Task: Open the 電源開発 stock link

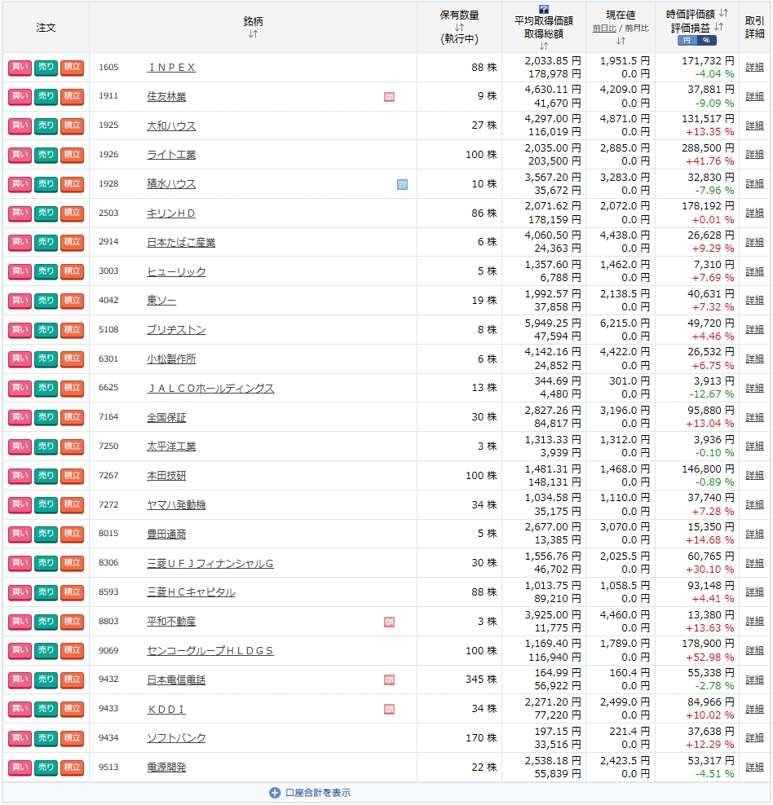Action: point(166,768)
